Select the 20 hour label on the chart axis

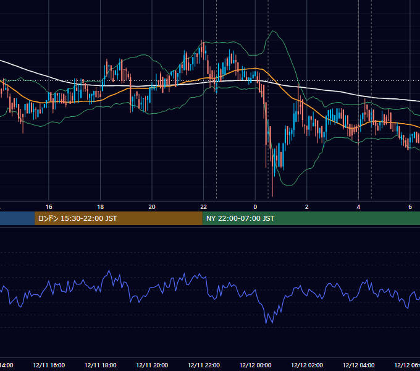point(152,207)
